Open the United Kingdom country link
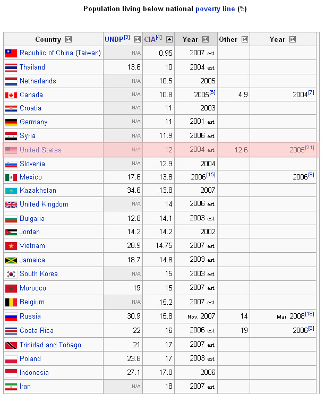This screenshot has height=394, width=325. 44,204
